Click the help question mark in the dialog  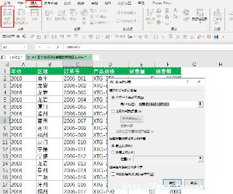pos(187,82)
